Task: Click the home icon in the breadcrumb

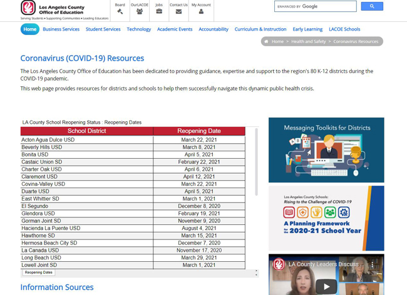Action: (266, 41)
